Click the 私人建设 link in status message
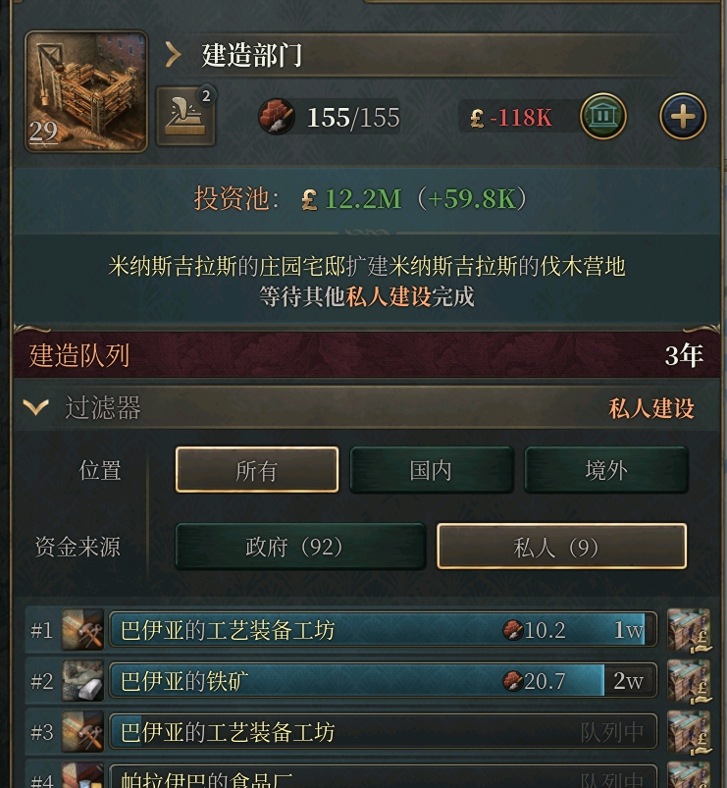Screen dimensions: 727x788 [389, 296]
